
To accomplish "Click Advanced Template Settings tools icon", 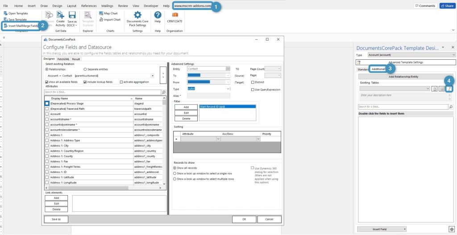I will pos(359,62).
